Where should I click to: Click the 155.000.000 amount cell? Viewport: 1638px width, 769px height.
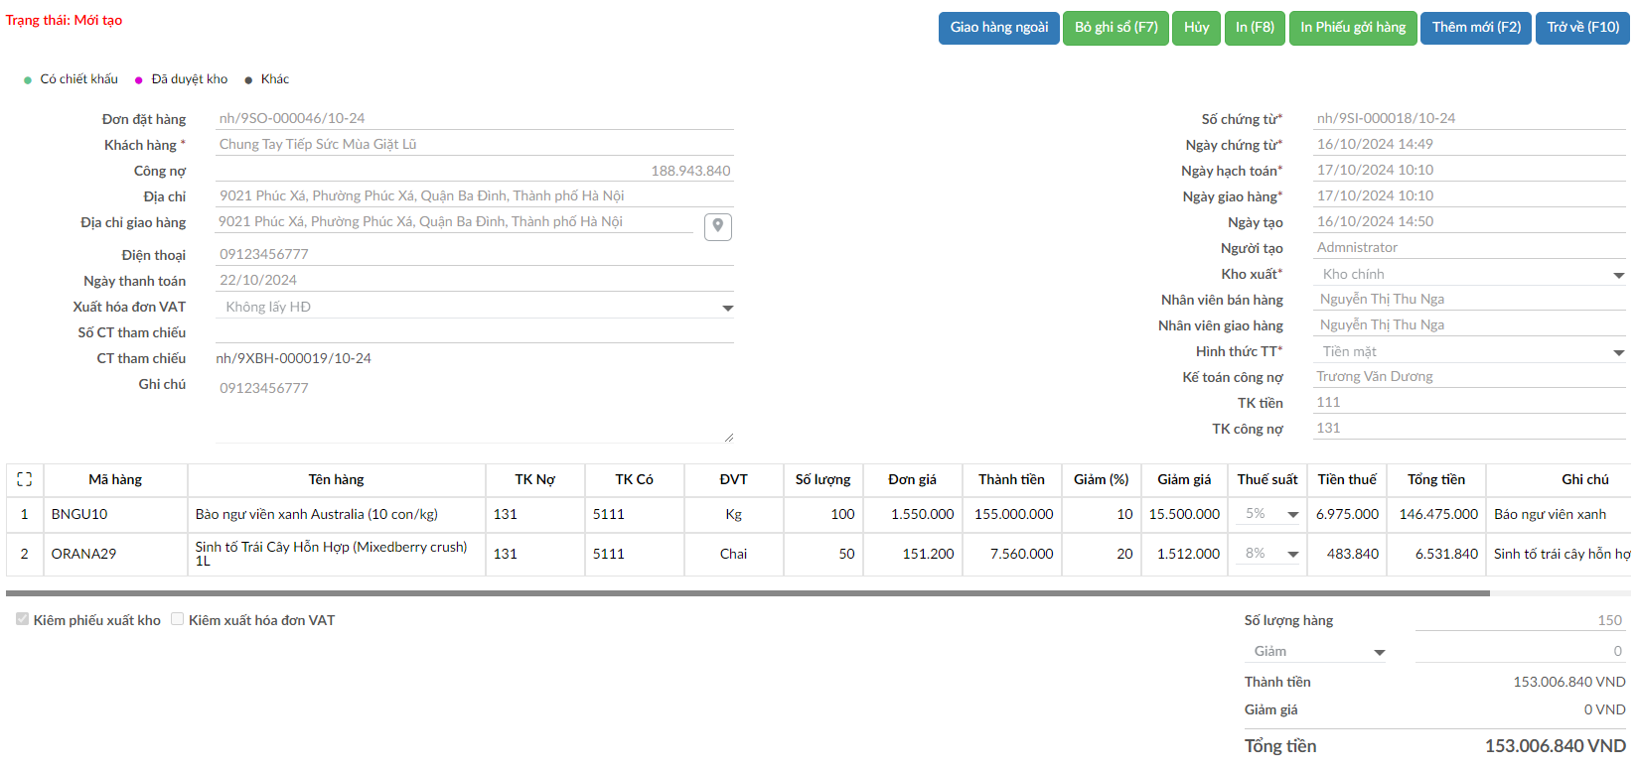click(x=1012, y=514)
